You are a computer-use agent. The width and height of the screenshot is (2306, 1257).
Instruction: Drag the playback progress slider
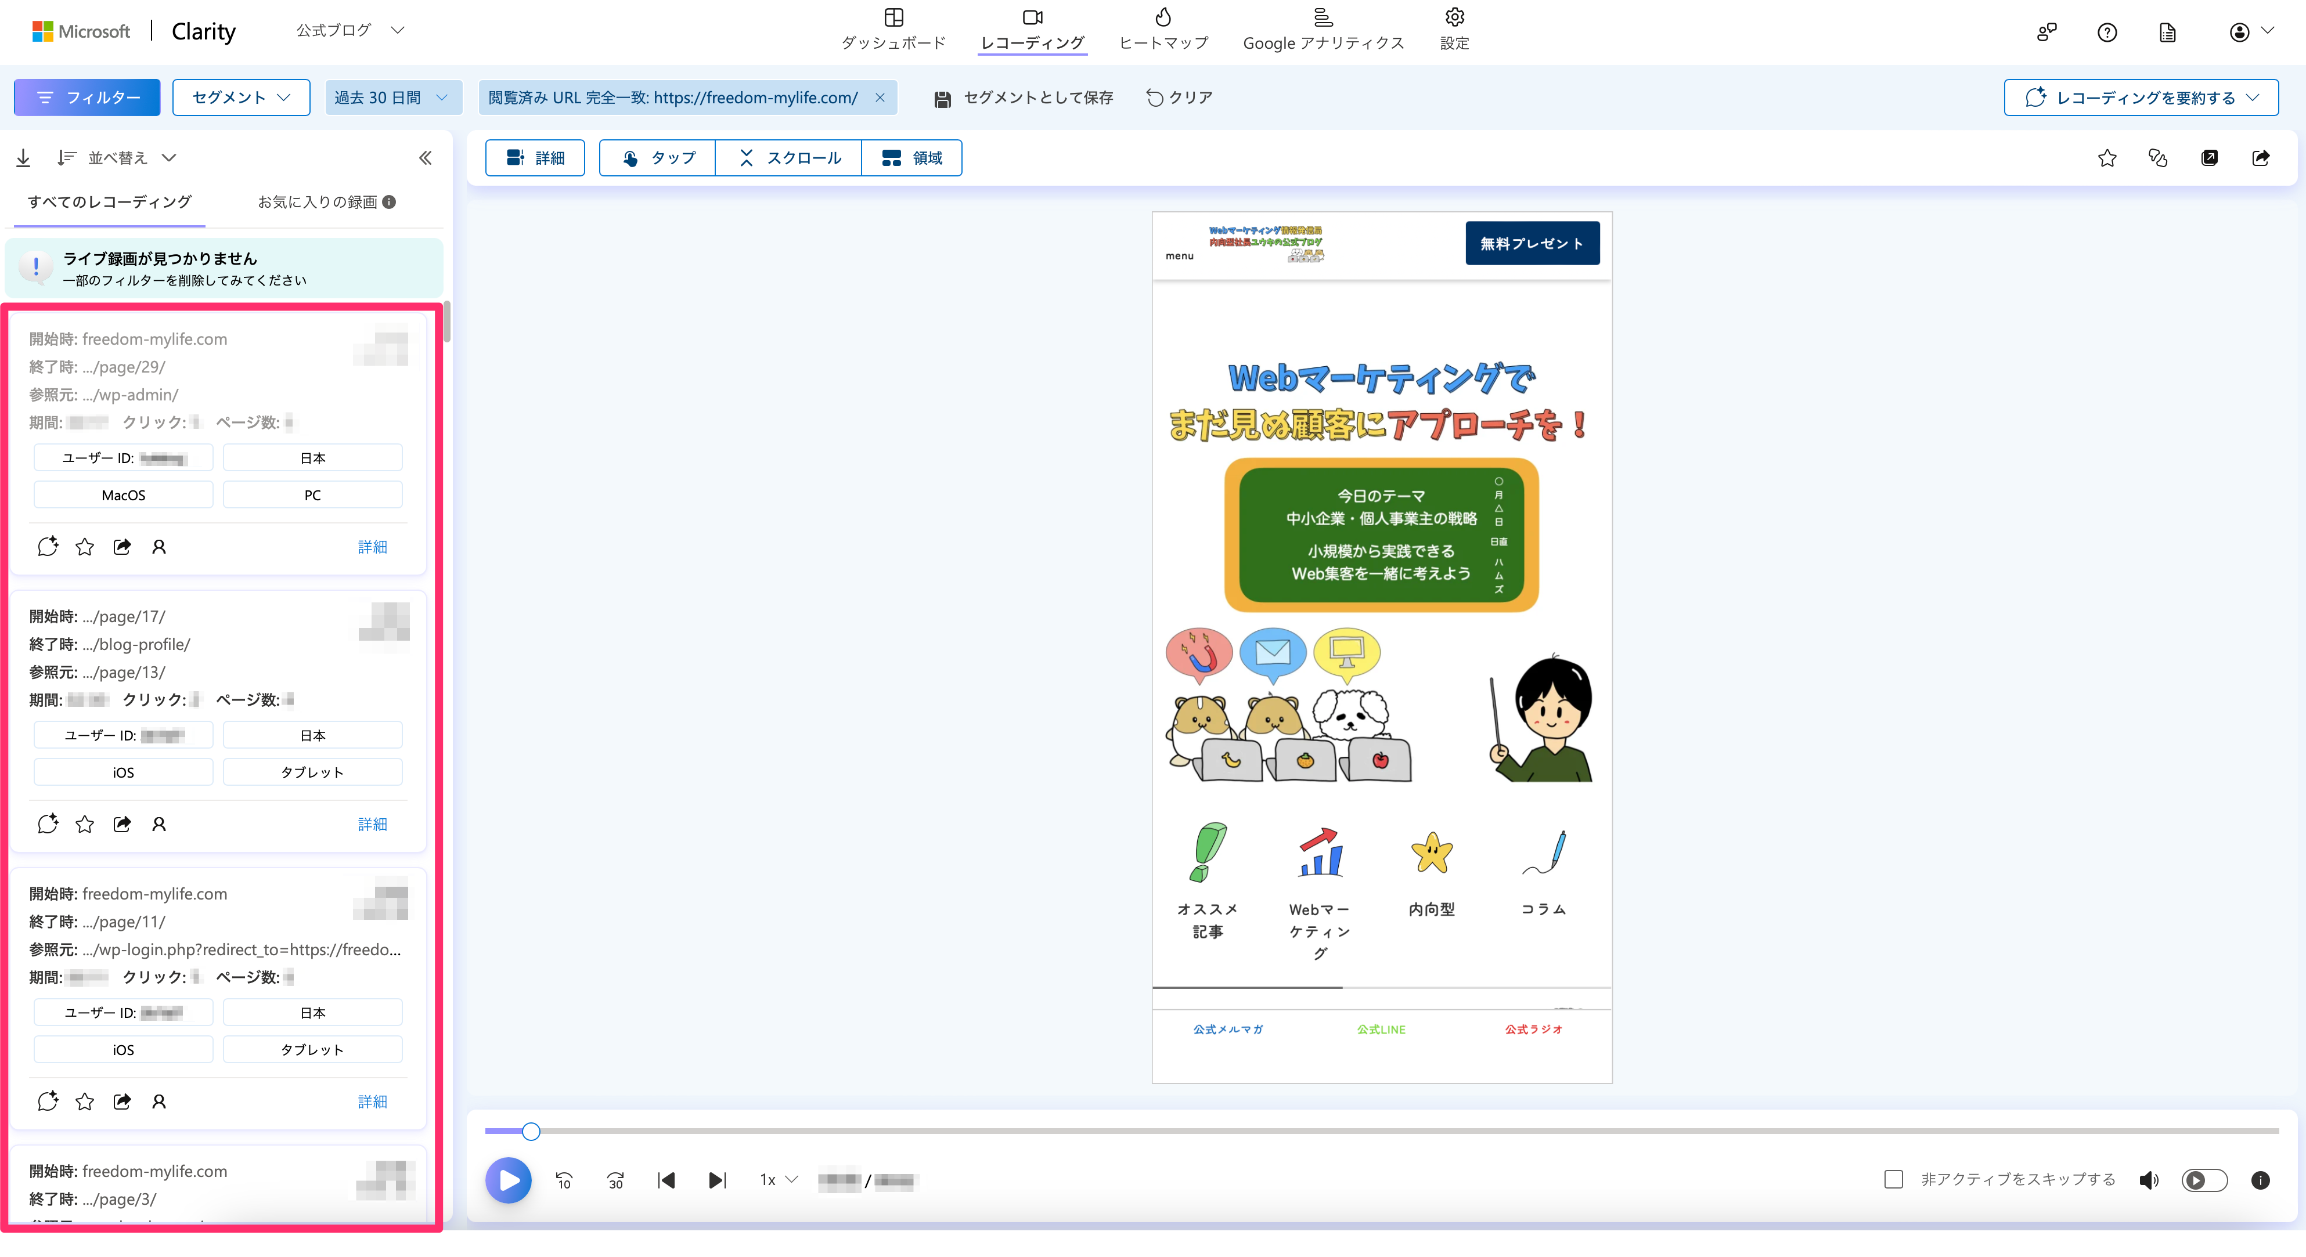pyautogui.click(x=533, y=1132)
